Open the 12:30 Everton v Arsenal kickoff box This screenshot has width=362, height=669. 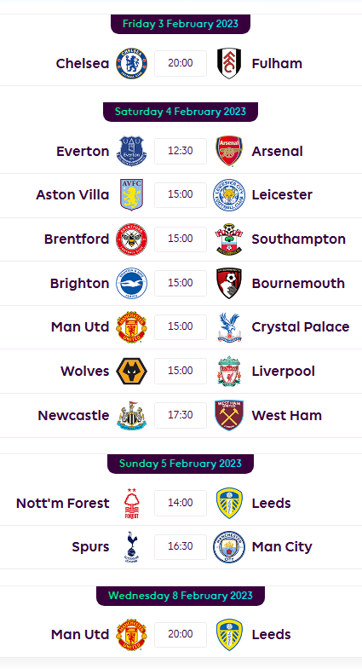tap(181, 151)
